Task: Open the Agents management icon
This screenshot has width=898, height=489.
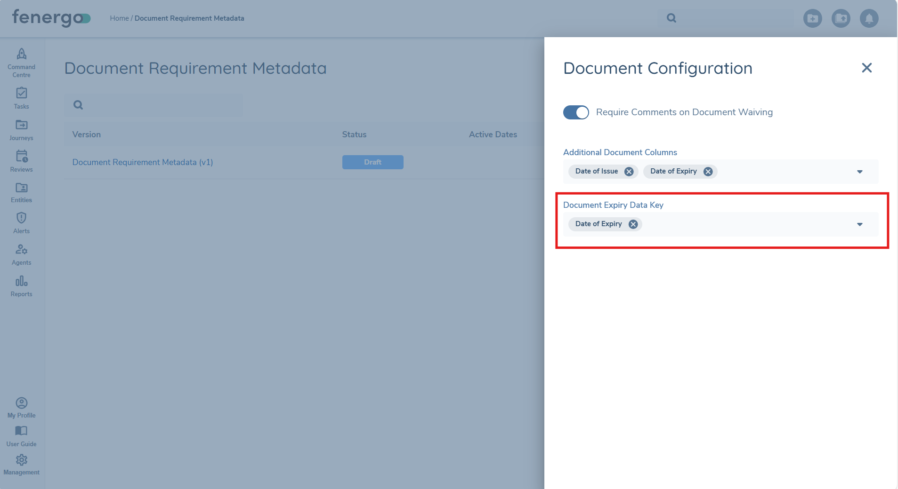Action: [x=21, y=252]
